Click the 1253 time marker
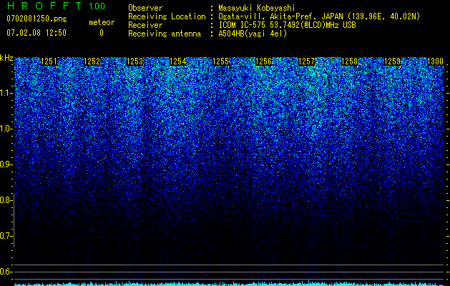 tap(135, 61)
